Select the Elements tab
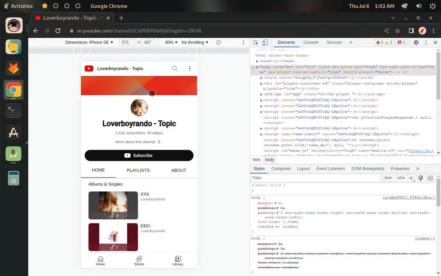This screenshot has height=276, width=441. coord(286,42)
